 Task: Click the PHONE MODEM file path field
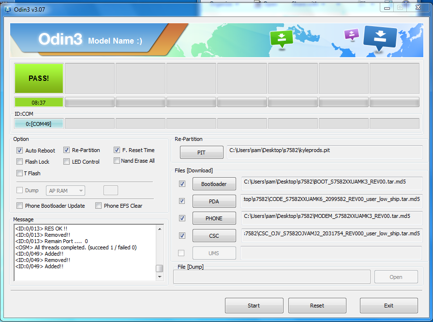click(x=332, y=218)
